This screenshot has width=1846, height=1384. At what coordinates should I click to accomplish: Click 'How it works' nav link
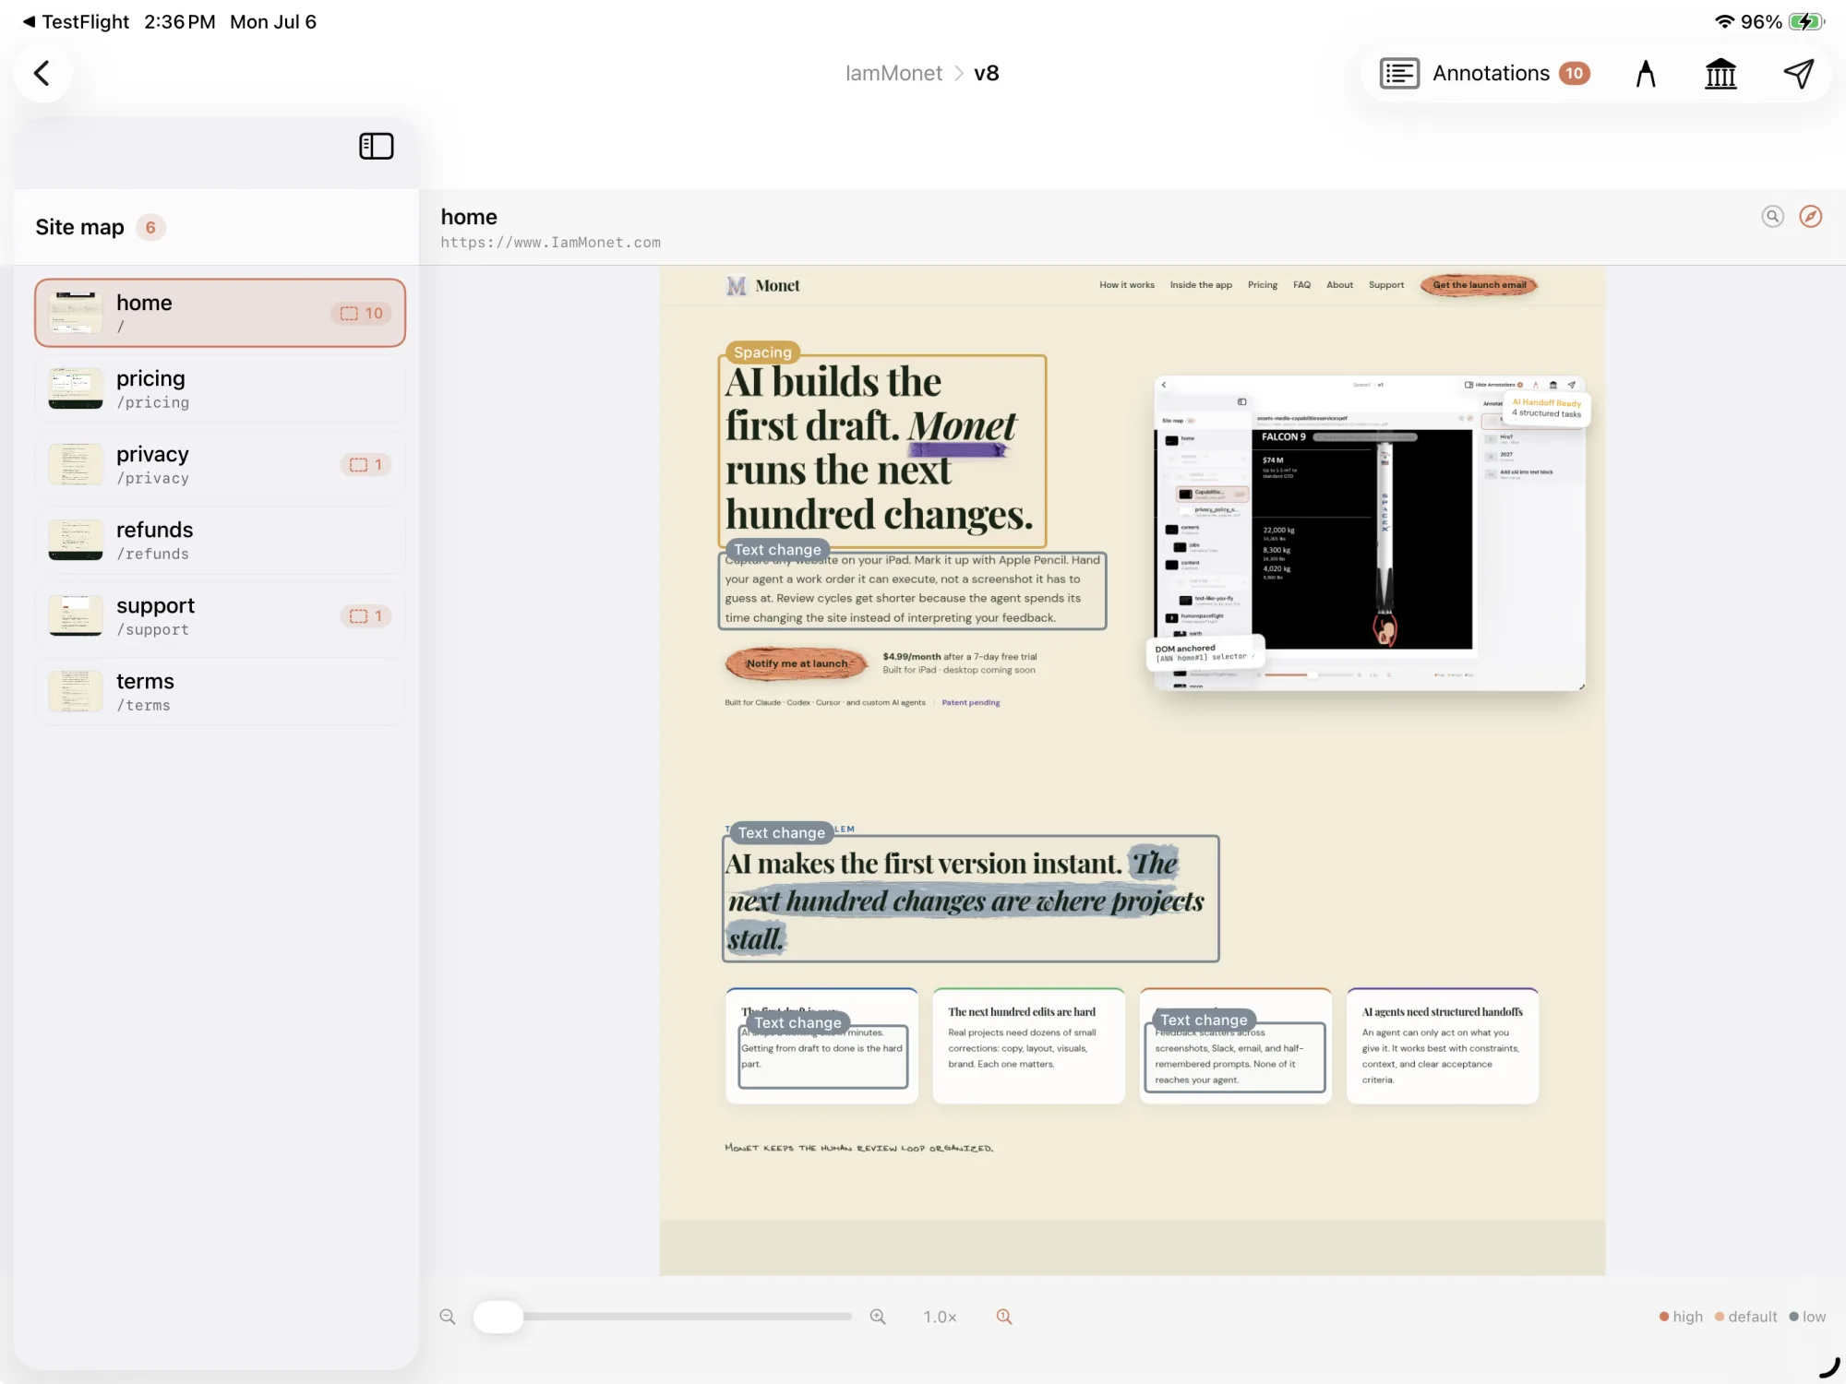(1127, 285)
